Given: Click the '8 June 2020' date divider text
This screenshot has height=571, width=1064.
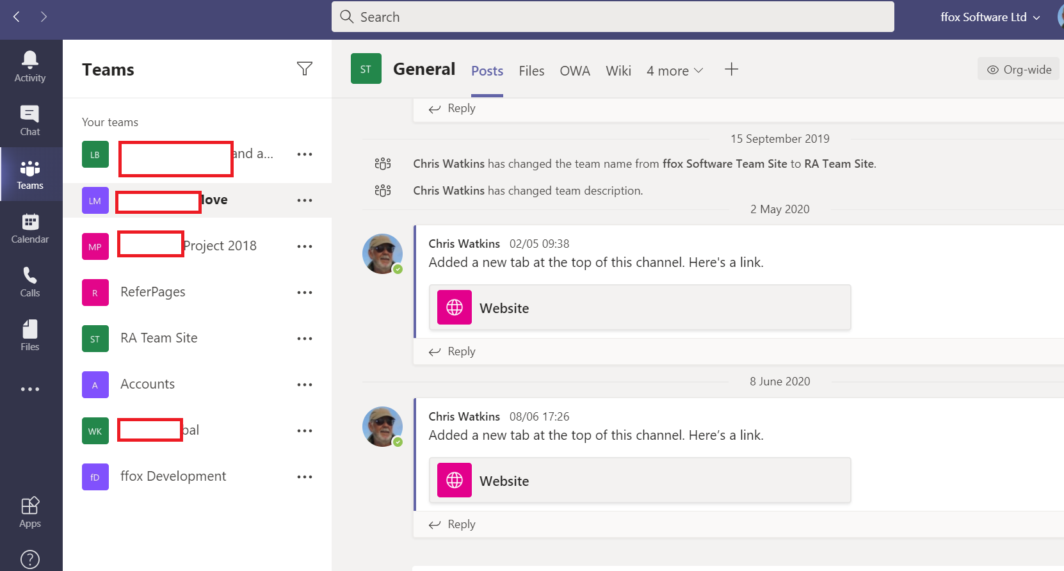Looking at the screenshot, I should [x=780, y=382].
